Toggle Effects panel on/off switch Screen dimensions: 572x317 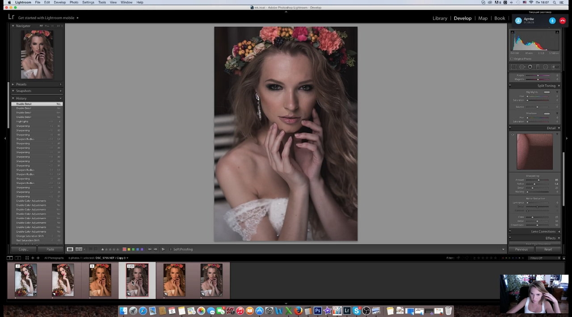point(510,238)
